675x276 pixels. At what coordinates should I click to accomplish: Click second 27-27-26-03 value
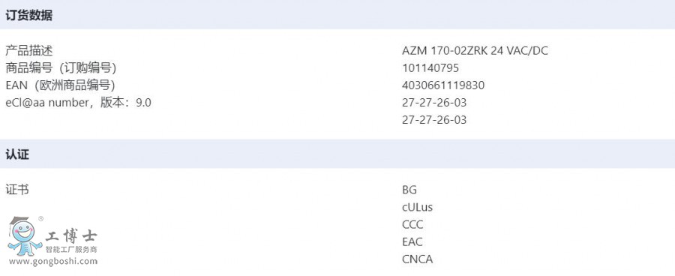434,120
